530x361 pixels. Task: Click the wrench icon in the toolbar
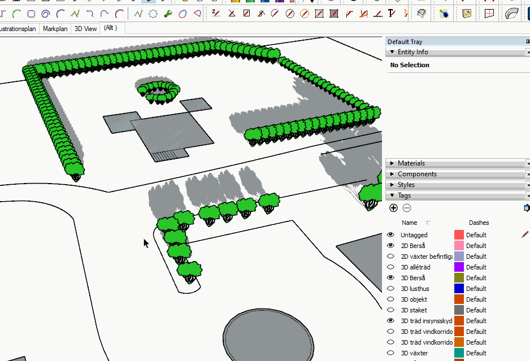pos(168,14)
